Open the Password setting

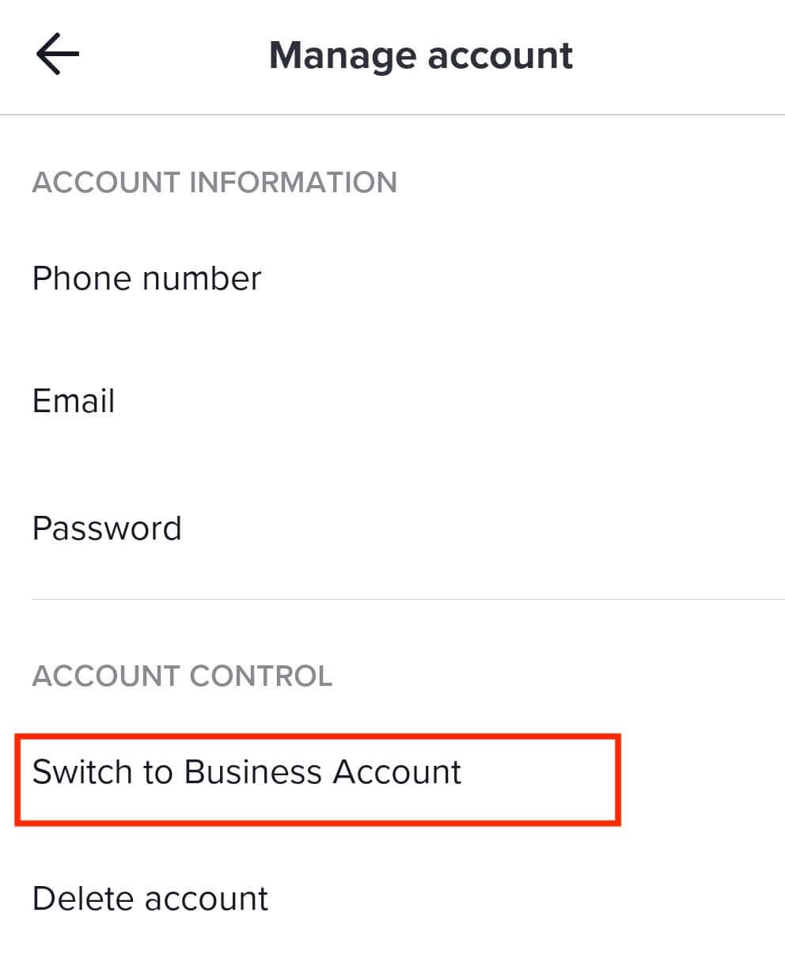[x=107, y=528]
